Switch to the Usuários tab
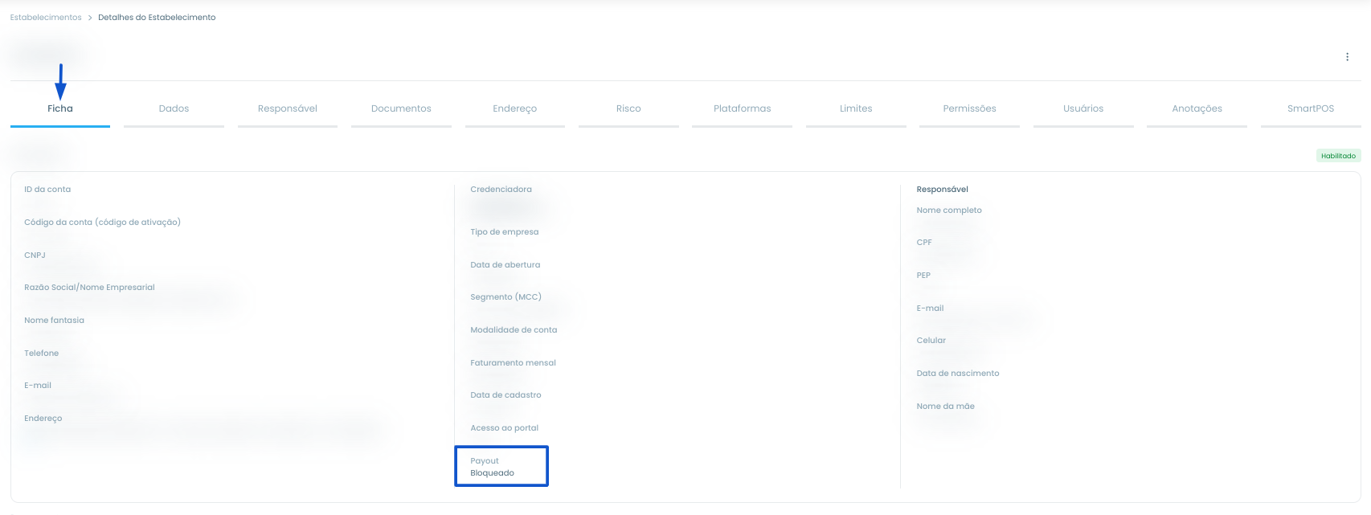Viewport: 1371px width, 515px height. coord(1083,108)
